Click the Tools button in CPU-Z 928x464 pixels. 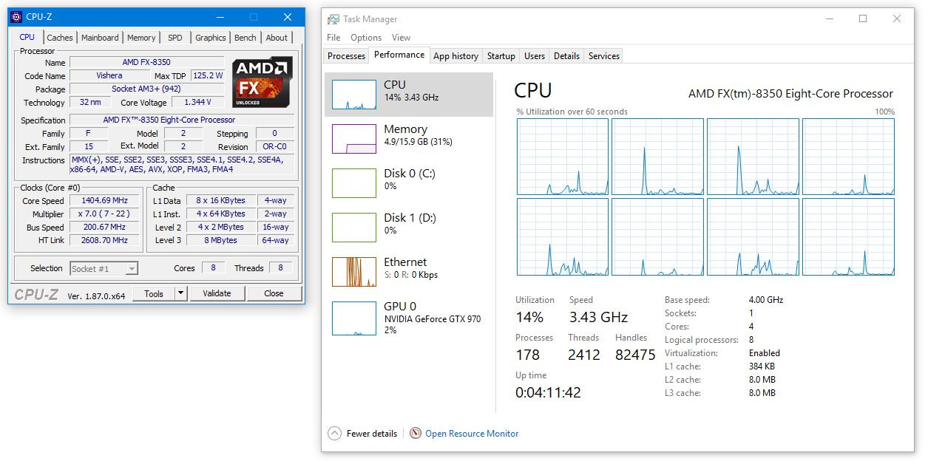pyautogui.click(x=154, y=293)
